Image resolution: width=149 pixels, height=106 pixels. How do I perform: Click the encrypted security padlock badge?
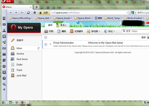[44, 13]
